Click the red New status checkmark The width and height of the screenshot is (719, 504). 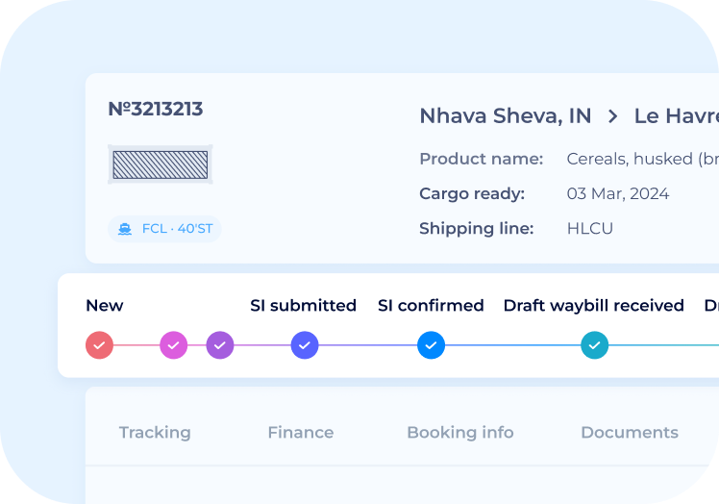pos(100,344)
